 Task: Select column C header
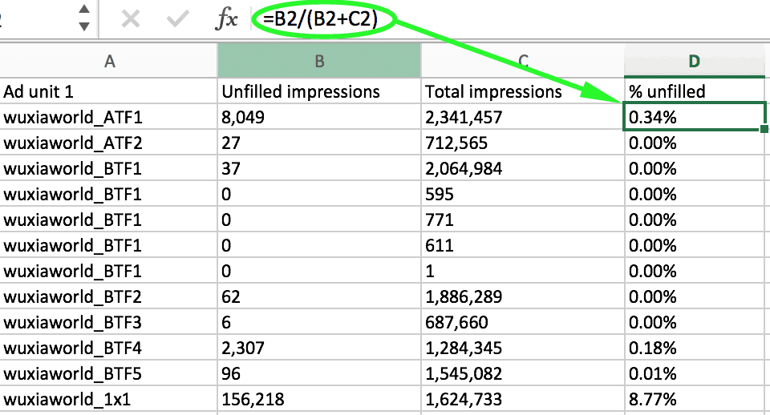[x=523, y=62]
